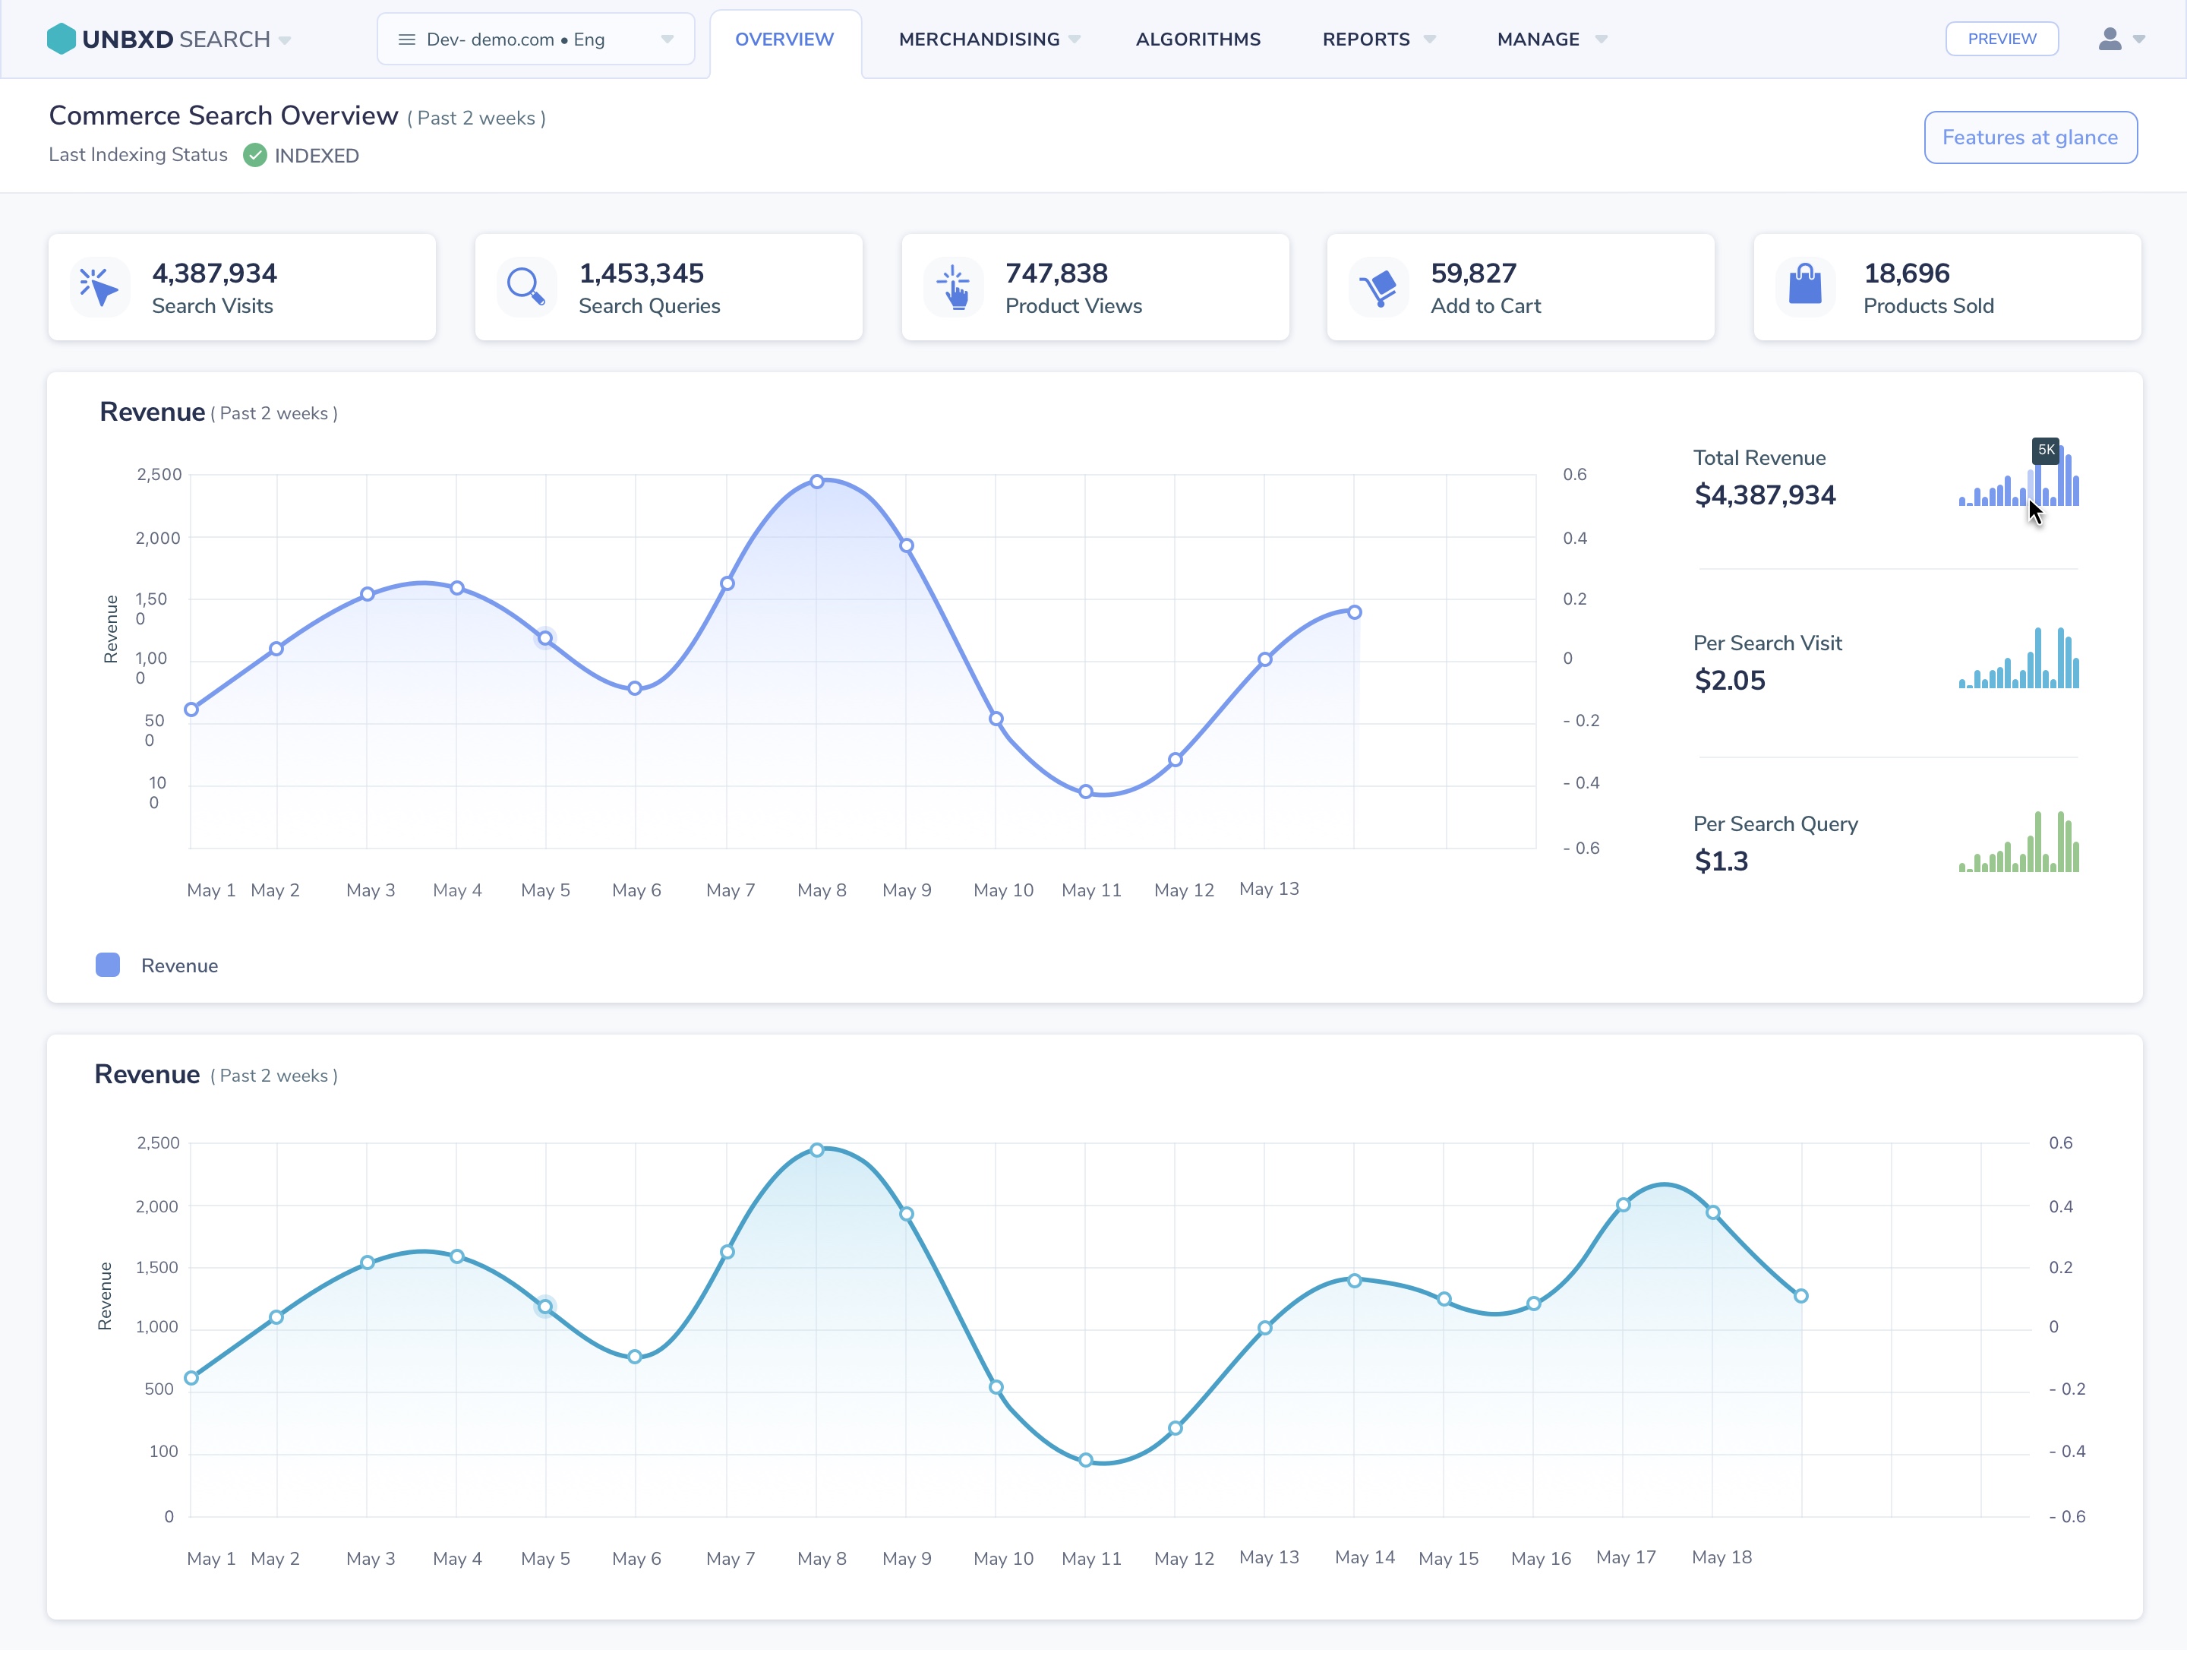The image size is (2187, 1656).
Task: Click the May 8 peak point in top chart
Action: pos(816,482)
